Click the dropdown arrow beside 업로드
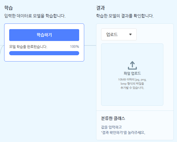 click(130, 34)
